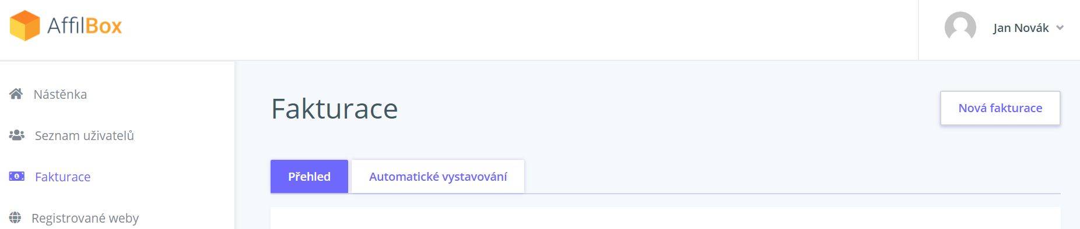Click the users group icon in sidebar
The width and height of the screenshot is (1080, 229).
pos(16,135)
